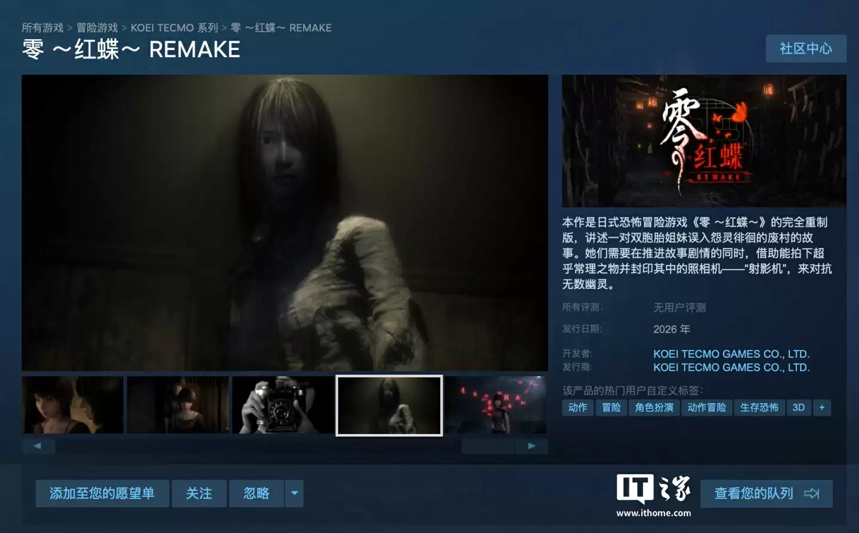Add the game via 添加至您的愿望单
Screen dimensions: 859x533
tap(102, 493)
